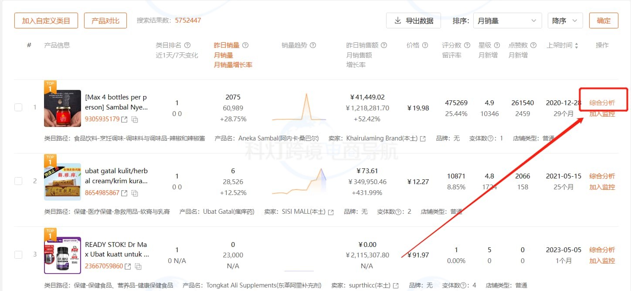Sort by 上架时间 column sort arrows
The width and height of the screenshot is (631, 291).
577,46
